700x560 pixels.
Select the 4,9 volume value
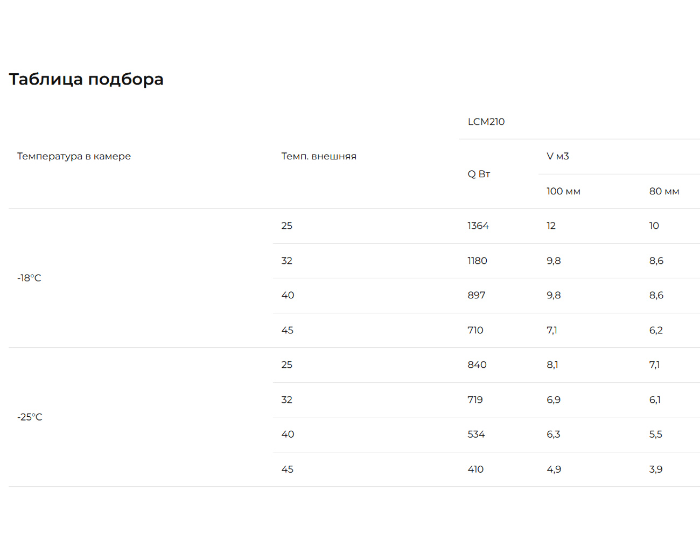[554, 469]
